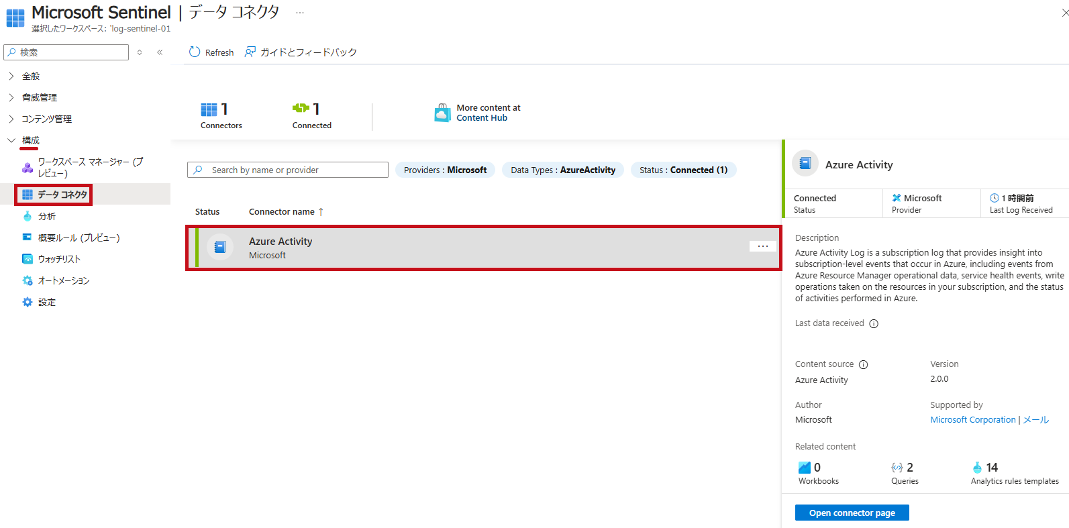Click the Analytics rules templates icon
Viewport: 1069px width, 528px height.
coord(977,468)
